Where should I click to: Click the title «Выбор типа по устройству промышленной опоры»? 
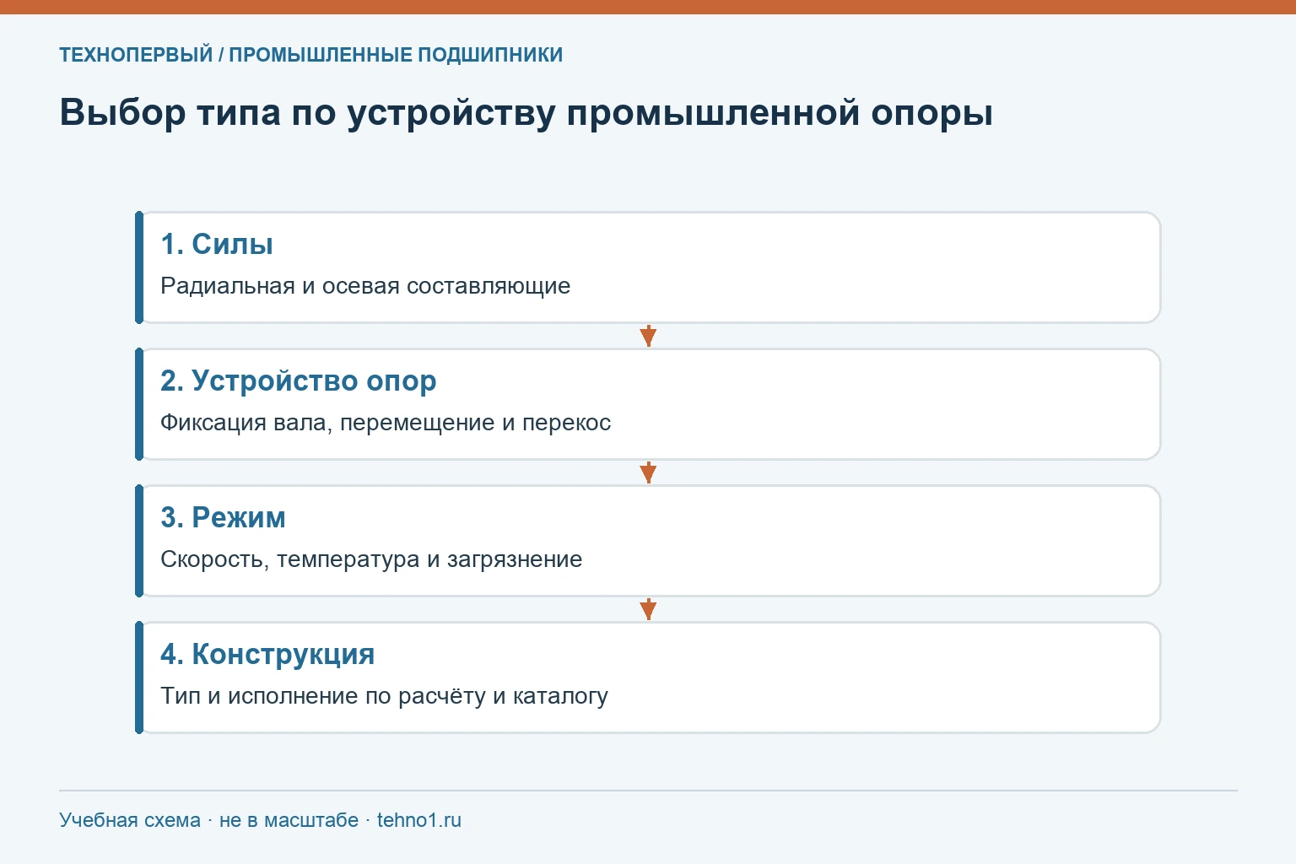[526, 112]
